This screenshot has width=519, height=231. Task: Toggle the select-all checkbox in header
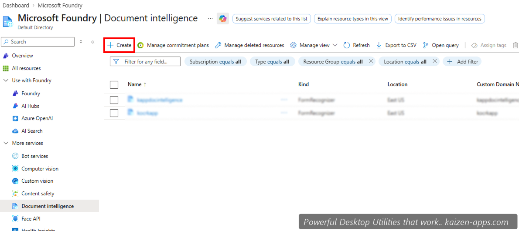tap(114, 84)
